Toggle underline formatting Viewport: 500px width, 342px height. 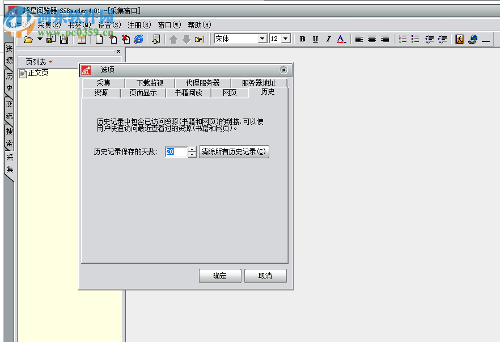(x=315, y=39)
